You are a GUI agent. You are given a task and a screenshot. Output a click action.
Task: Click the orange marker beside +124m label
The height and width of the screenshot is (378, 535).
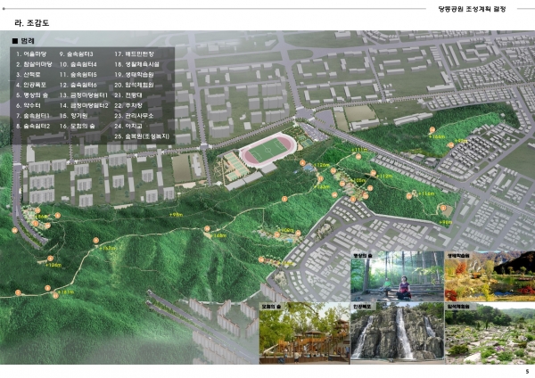51,259
